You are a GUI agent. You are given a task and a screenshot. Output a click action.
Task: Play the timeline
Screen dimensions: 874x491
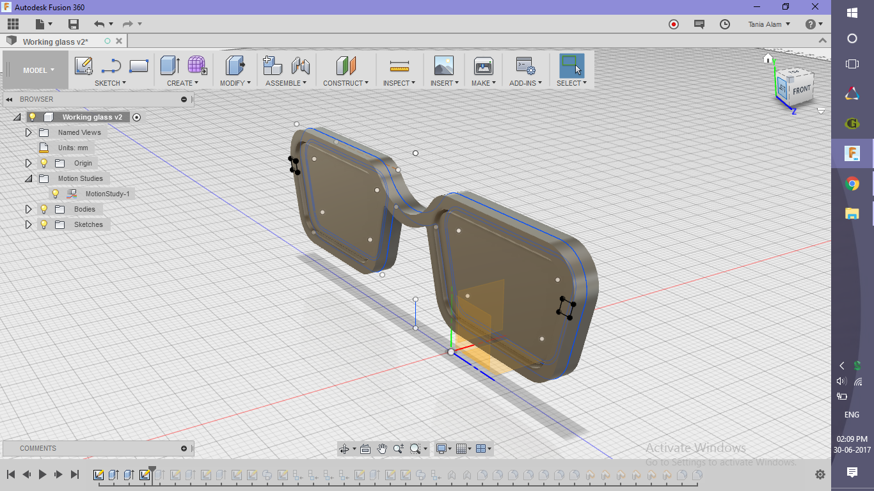pos(43,474)
